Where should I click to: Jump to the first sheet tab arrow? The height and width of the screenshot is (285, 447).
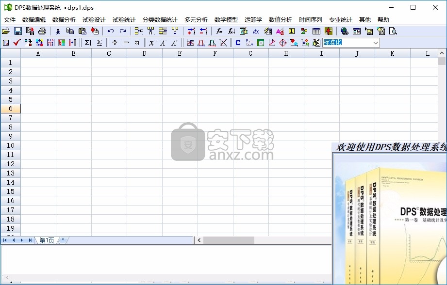click(5, 240)
